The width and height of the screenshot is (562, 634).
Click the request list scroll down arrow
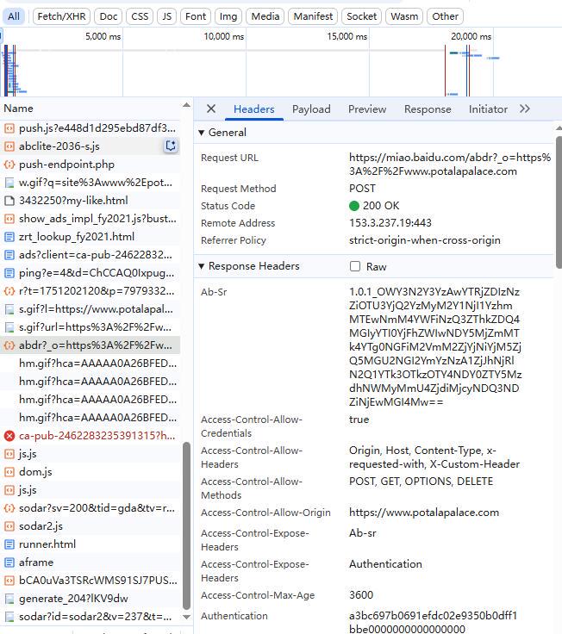coord(186,617)
